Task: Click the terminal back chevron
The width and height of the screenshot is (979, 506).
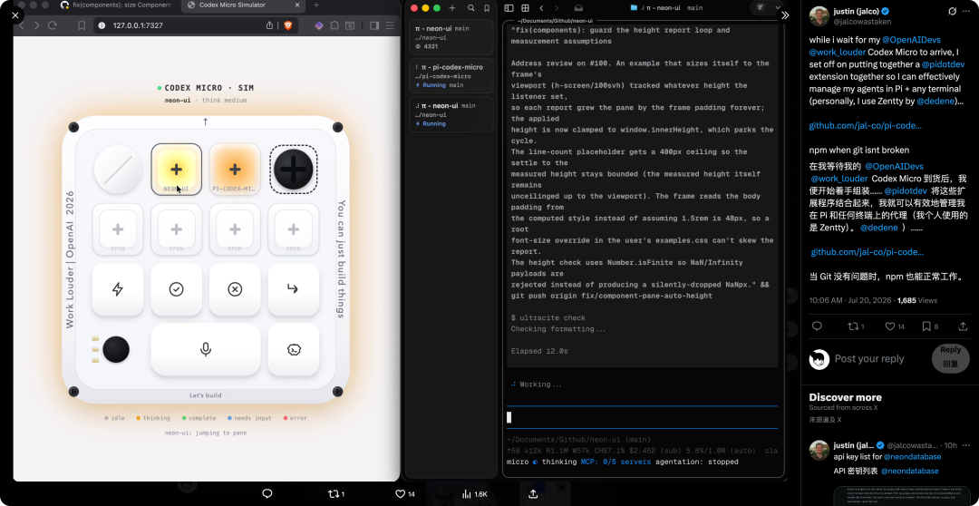Action: pyautogui.click(x=541, y=8)
